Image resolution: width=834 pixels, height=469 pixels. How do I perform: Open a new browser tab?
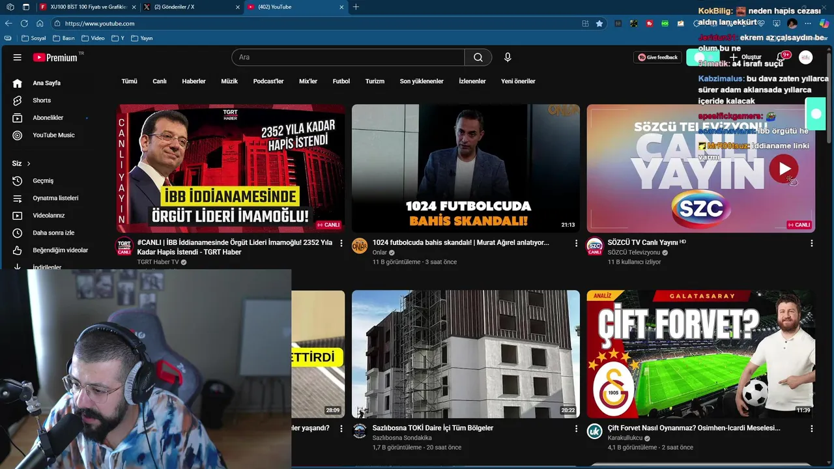pos(356,7)
